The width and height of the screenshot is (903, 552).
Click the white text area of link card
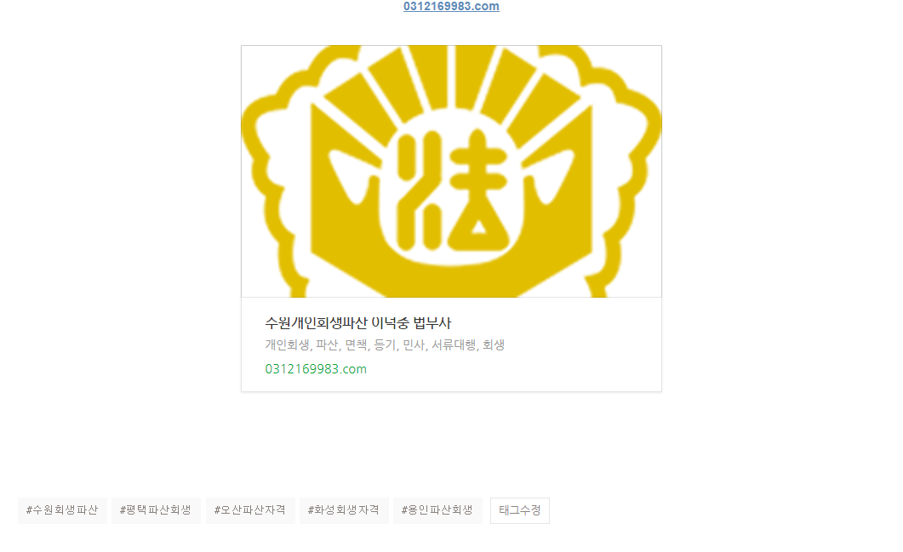[x=451, y=344]
